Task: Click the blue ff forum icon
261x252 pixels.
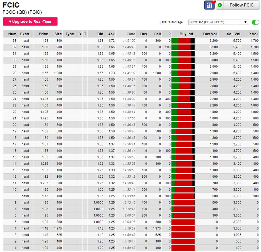Action: (209, 5)
